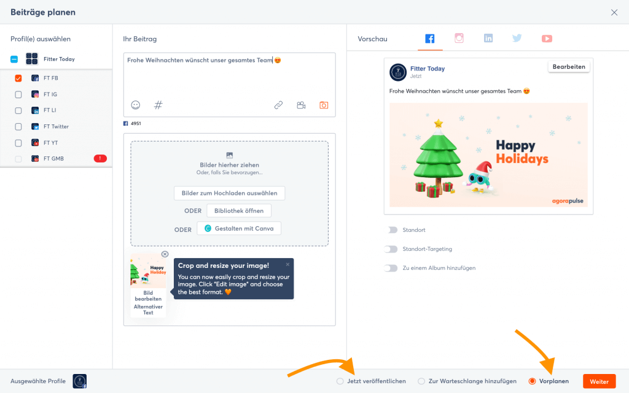This screenshot has width=629, height=393.
Task: Select the orange photo camera icon
Action: tap(324, 105)
